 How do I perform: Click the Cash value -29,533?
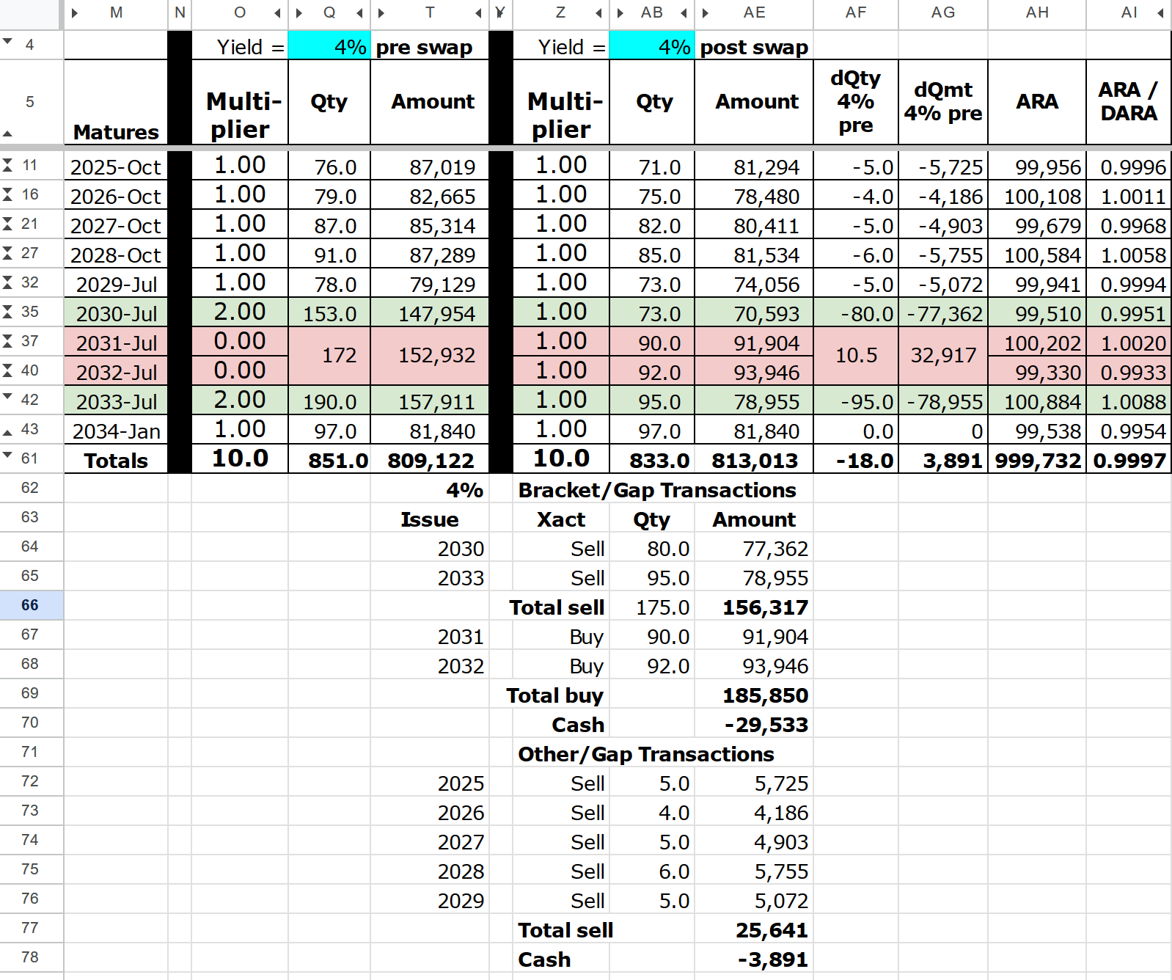(754, 724)
